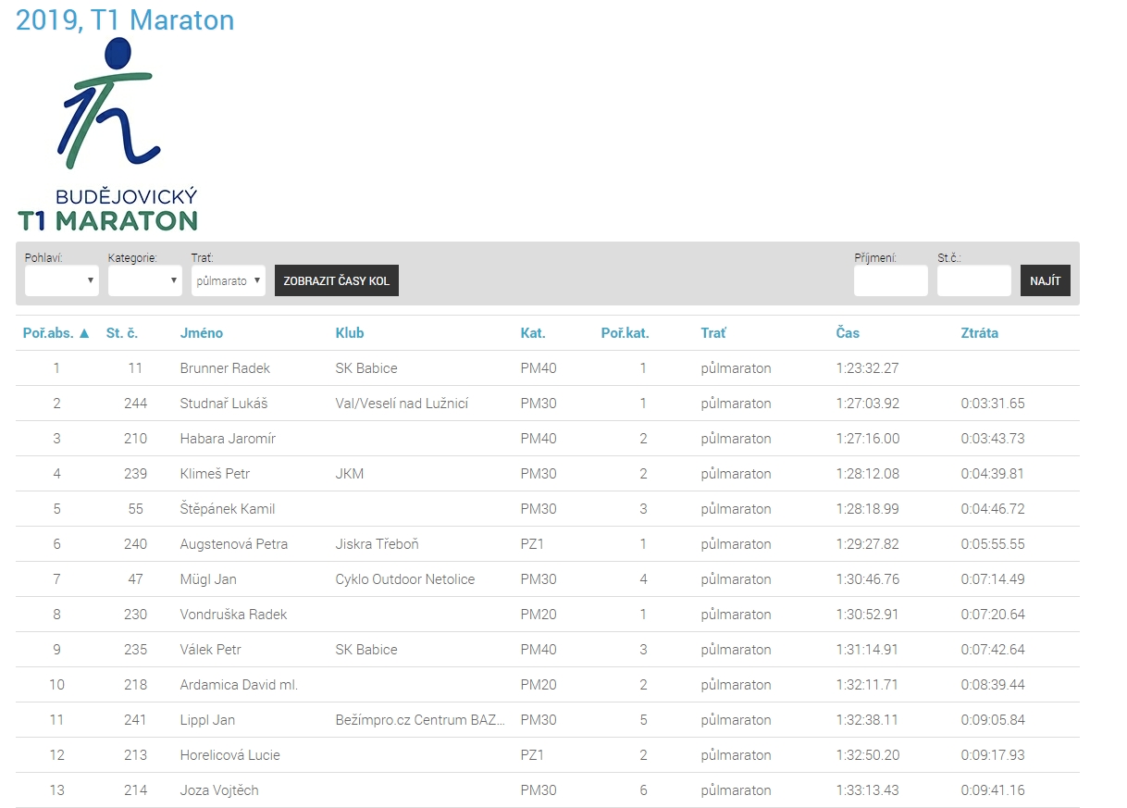Click club Bežímpro.cz Centrum BAZ...
The height and width of the screenshot is (808, 1127).
click(420, 720)
